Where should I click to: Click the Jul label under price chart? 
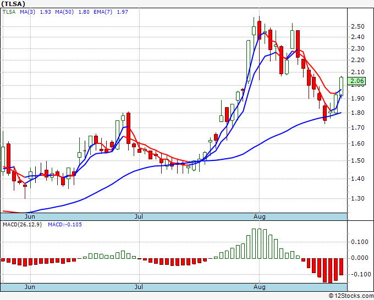tap(139, 216)
